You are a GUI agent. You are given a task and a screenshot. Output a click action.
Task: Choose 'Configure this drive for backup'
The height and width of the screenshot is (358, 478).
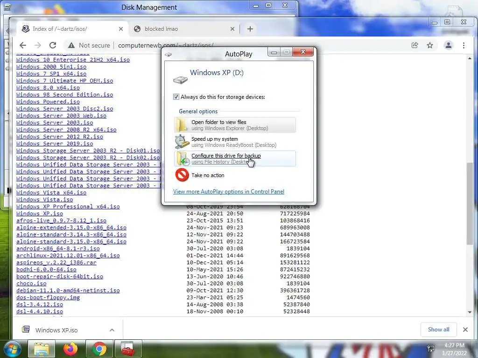[x=235, y=158]
